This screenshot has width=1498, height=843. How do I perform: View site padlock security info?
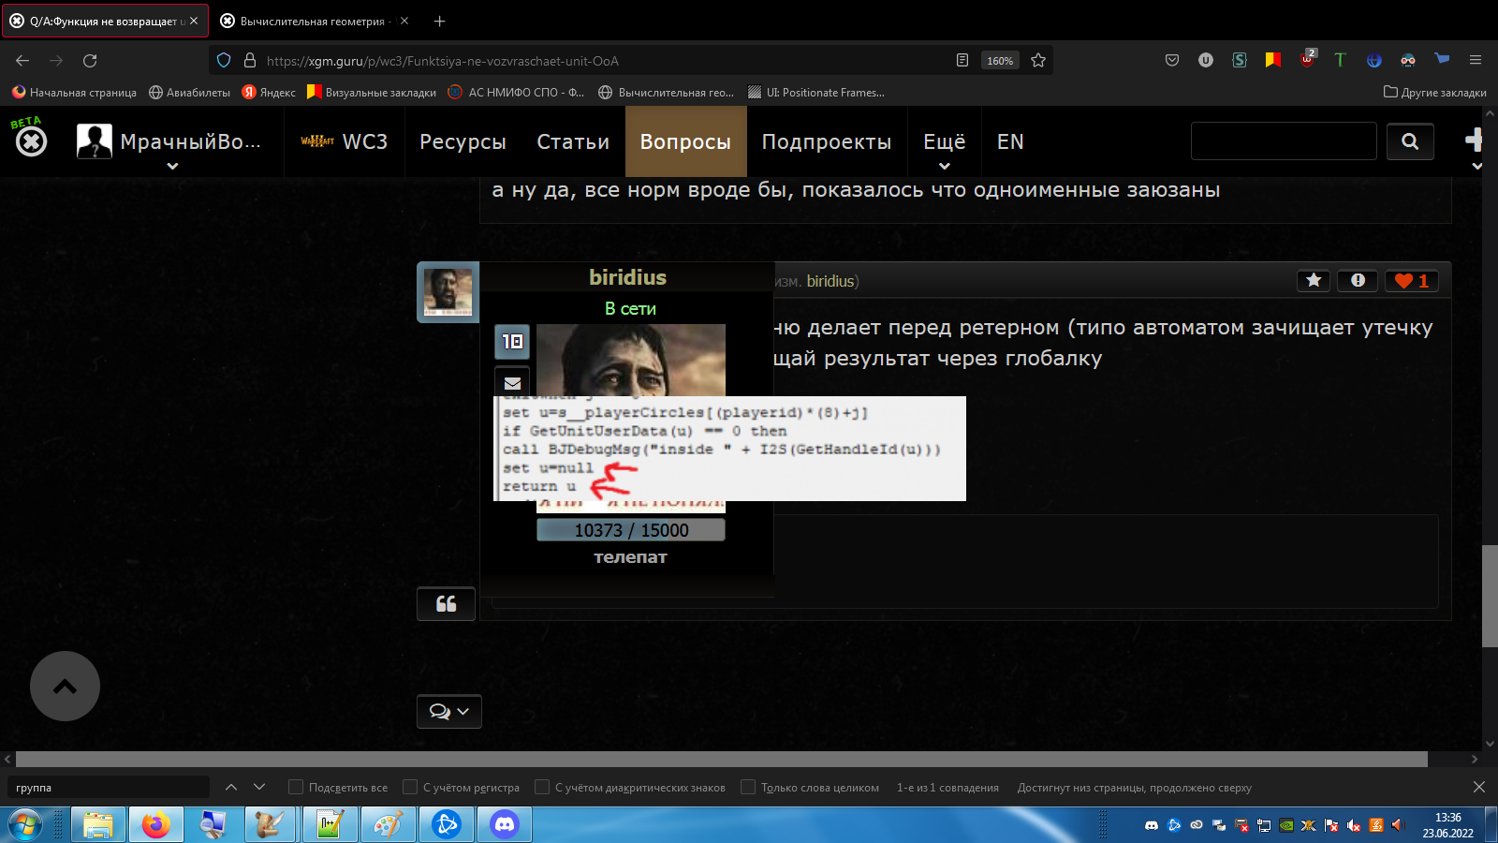(250, 61)
